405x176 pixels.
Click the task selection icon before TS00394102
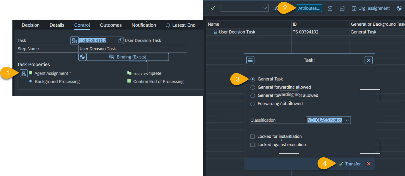point(74,40)
